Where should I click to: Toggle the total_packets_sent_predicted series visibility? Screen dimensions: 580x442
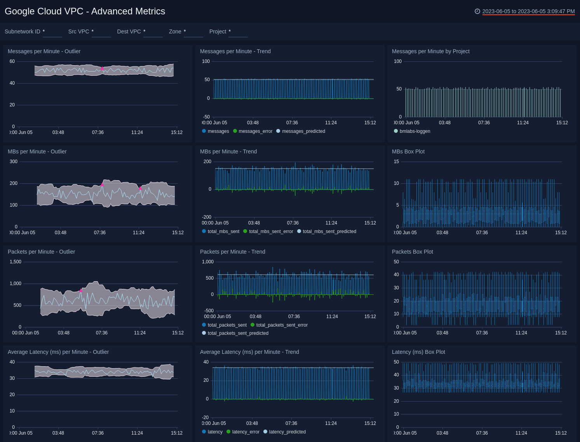coord(204,333)
